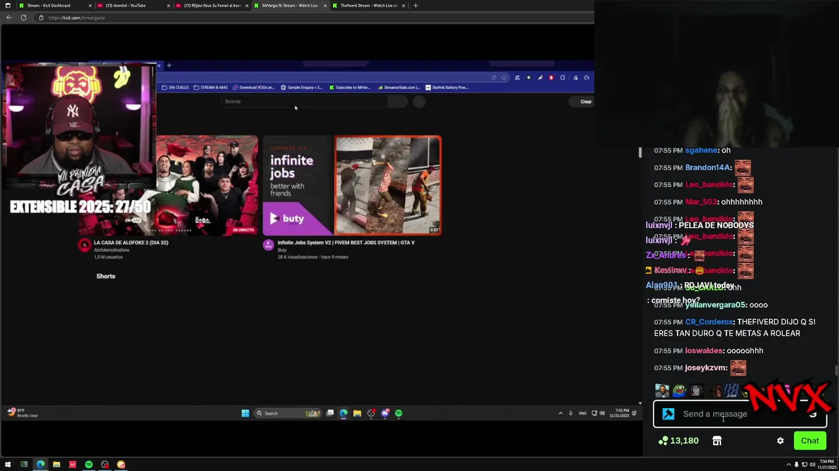Open the Subscribe to MrVar... bookmark
Viewport: 839px width, 471px height.
(x=350, y=87)
